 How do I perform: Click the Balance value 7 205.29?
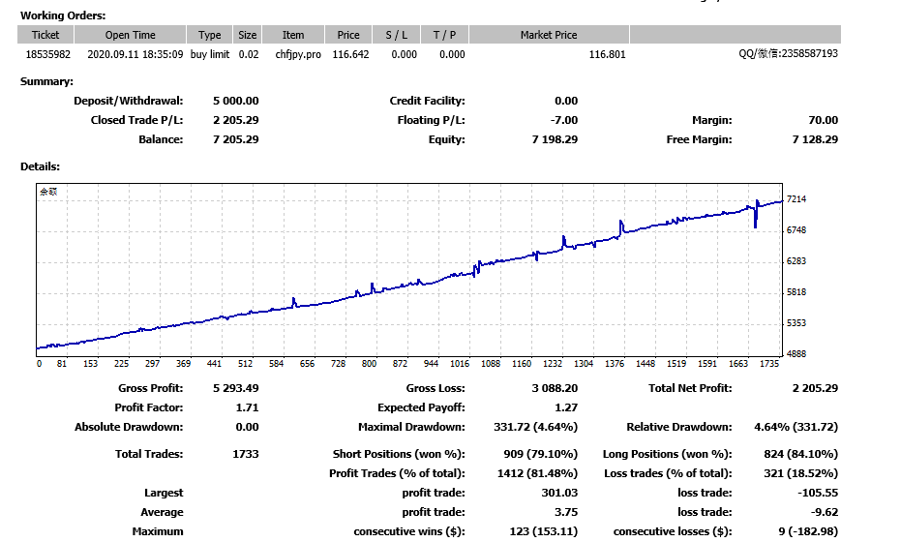[235, 139]
